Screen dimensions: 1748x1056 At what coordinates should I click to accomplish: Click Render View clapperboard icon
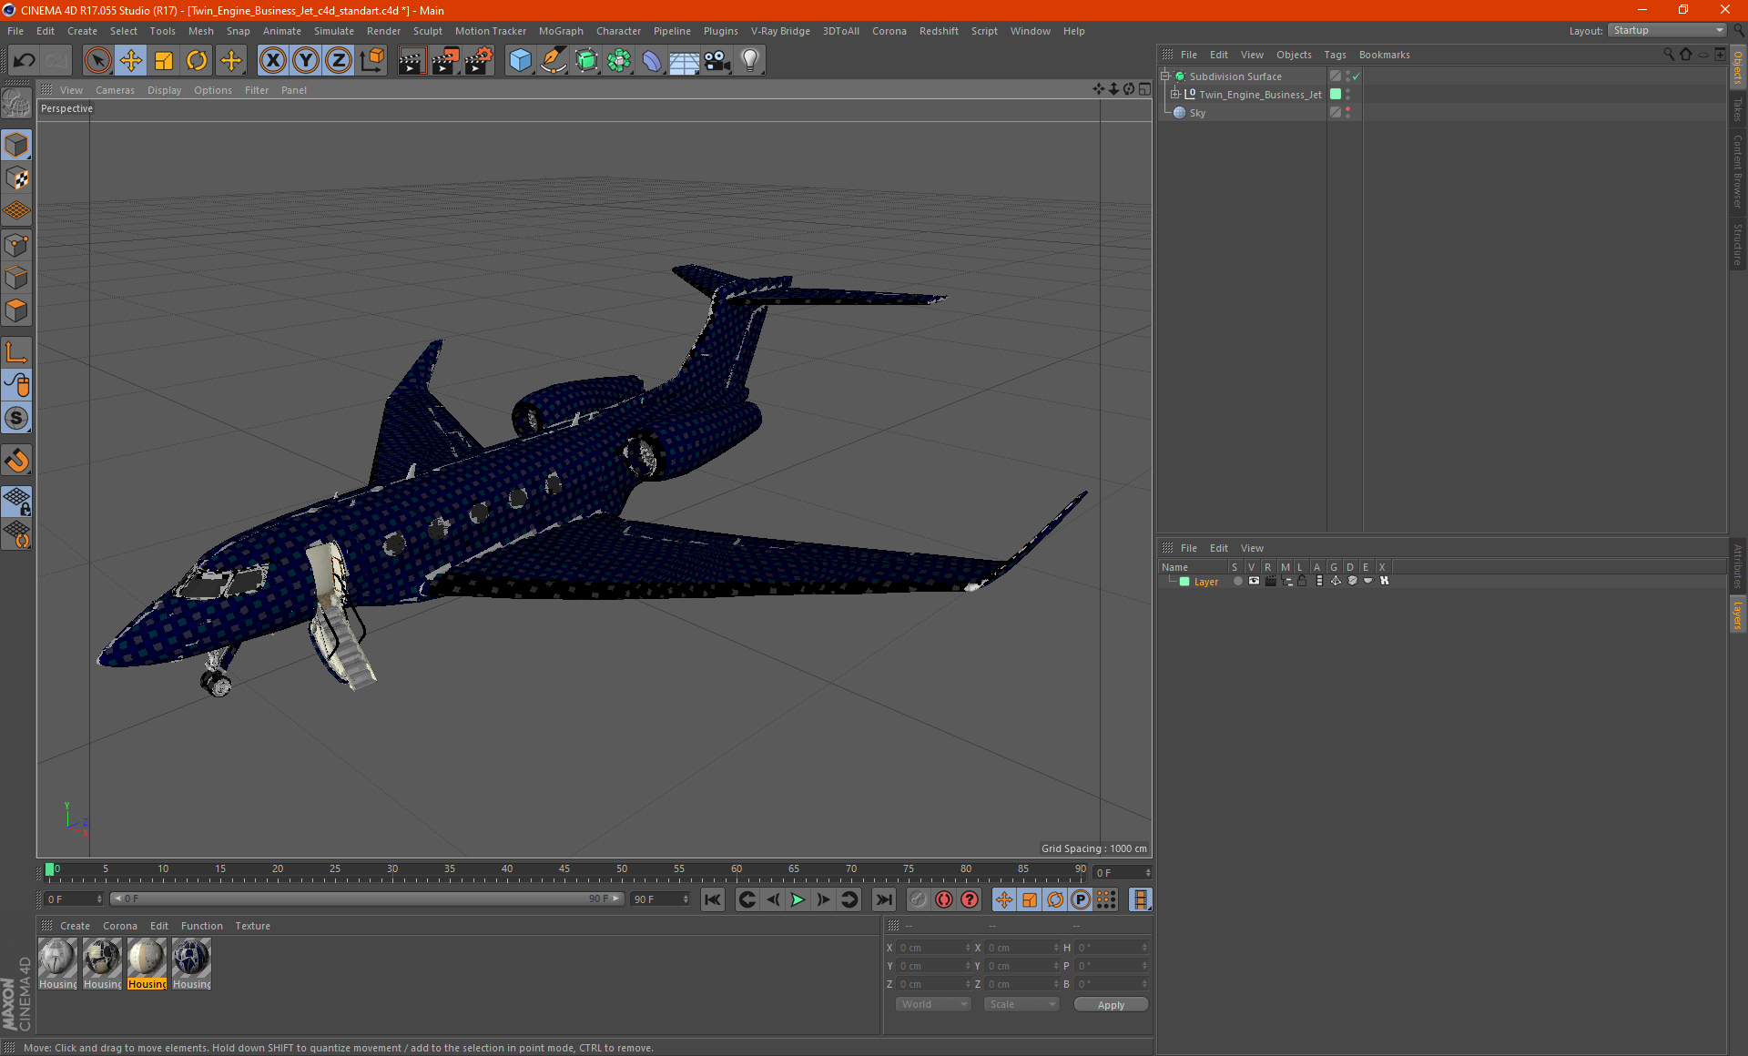412,61
